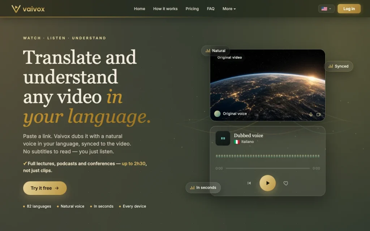Screen dimensions: 370x231
Task: Click the Italiano language label
Action: click(248, 141)
